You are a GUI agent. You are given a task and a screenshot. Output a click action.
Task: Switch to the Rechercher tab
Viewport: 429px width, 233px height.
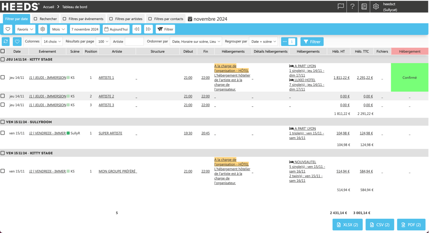click(x=46, y=19)
